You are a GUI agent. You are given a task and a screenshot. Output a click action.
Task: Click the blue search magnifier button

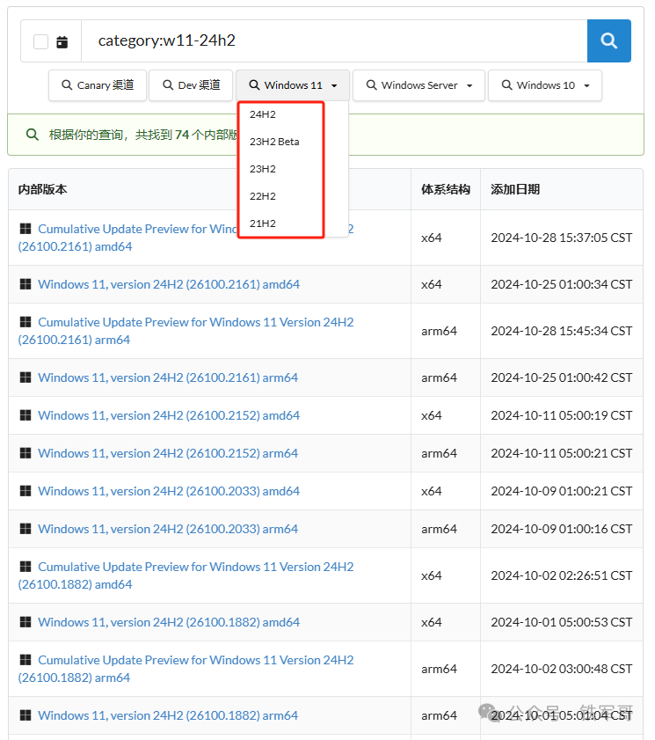(608, 40)
